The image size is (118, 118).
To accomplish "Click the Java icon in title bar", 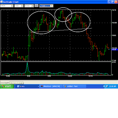I will point(1,2).
